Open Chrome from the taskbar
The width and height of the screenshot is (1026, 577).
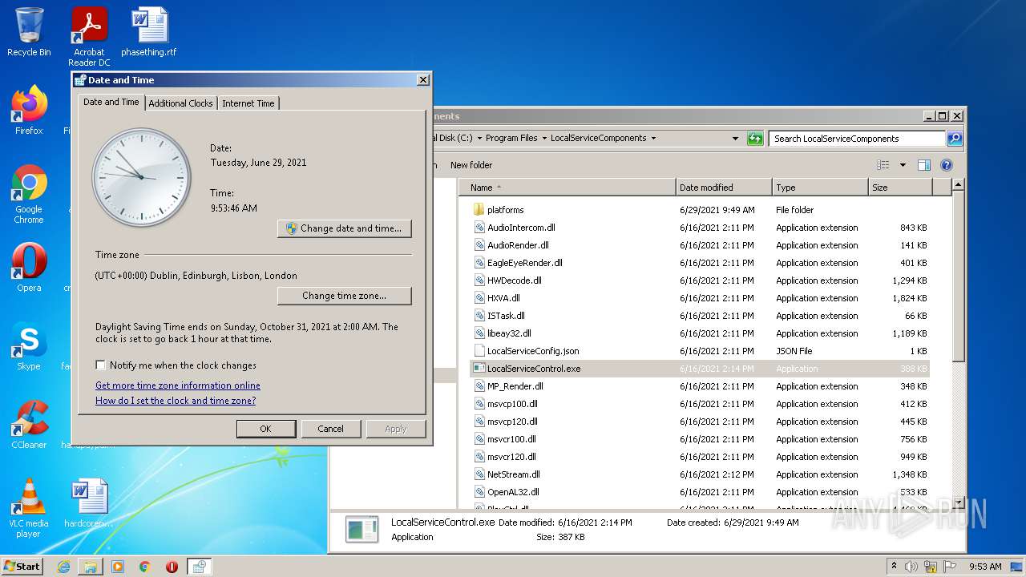tap(145, 567)
